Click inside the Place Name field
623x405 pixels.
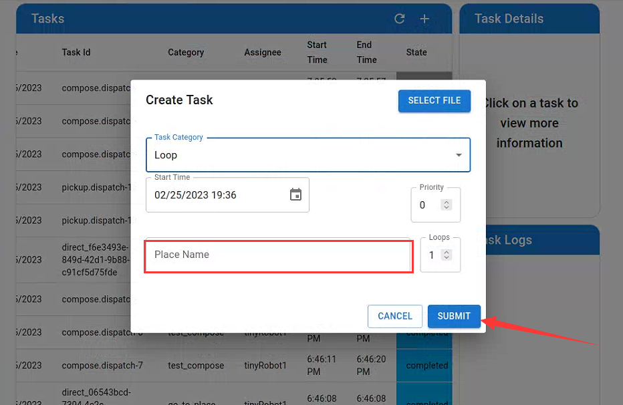(x=278, y=256)
